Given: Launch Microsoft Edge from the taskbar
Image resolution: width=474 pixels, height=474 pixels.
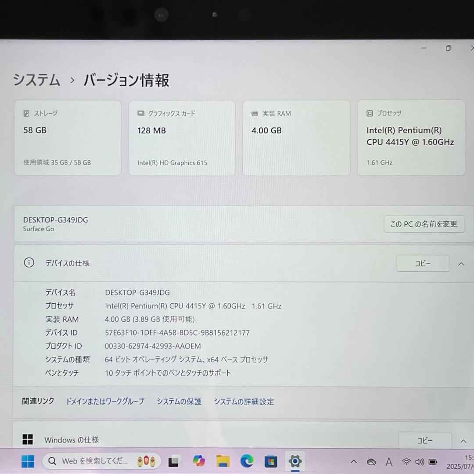Looking at the screenshot, I should coord(247,461).
